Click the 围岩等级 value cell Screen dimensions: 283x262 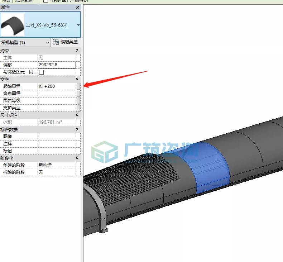click(57, 101)
